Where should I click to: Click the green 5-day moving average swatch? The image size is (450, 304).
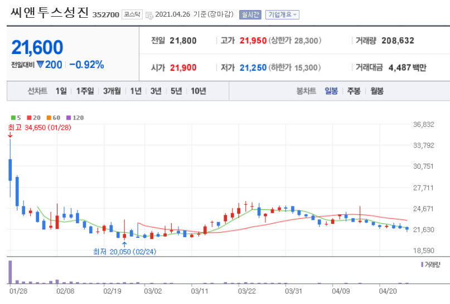tap(13, 117)
